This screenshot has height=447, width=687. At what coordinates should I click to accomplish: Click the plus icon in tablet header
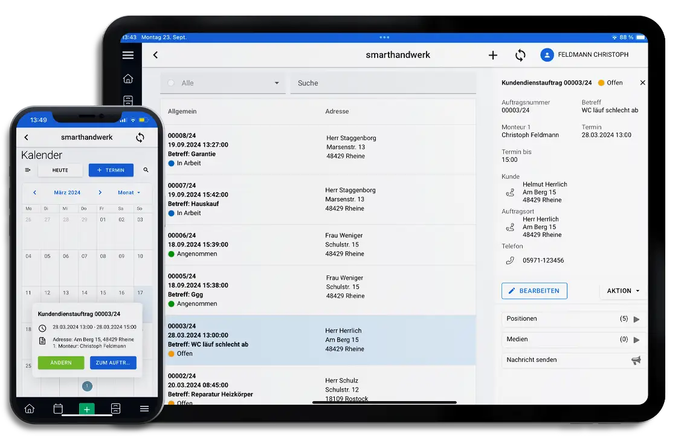pos(493,55)
